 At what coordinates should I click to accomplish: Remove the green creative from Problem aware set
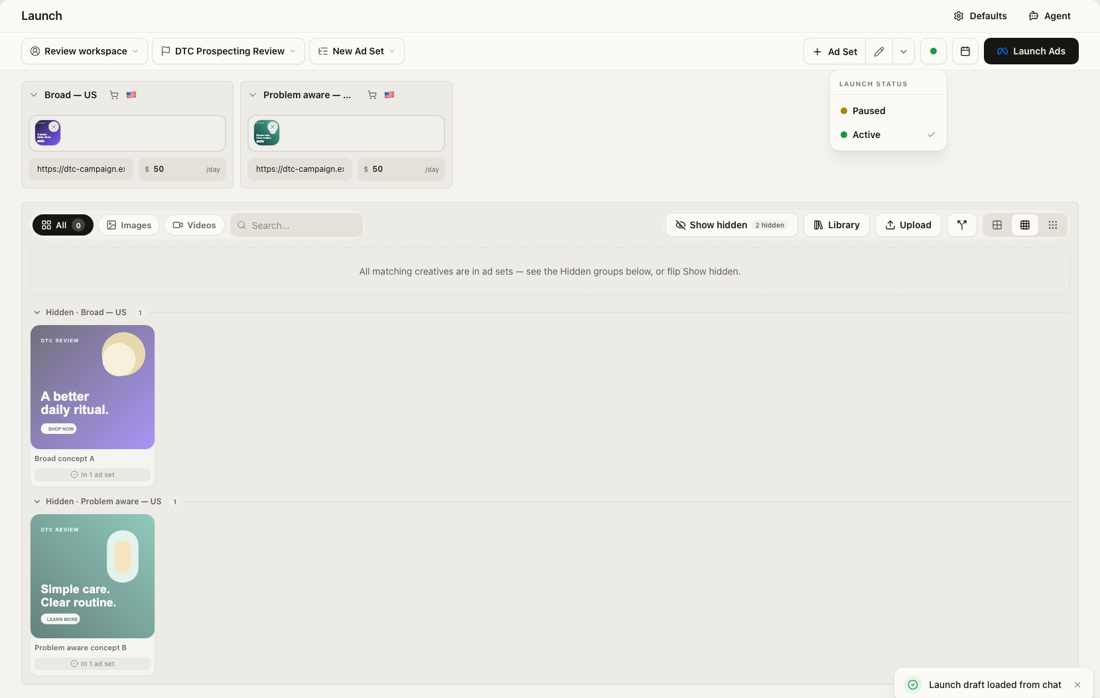click(x=273, y=127)
